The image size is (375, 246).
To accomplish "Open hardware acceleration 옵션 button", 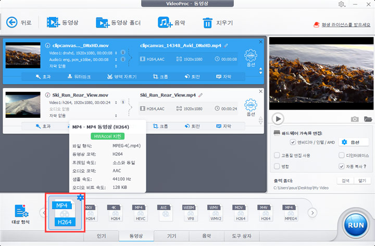I will (x=354, y=142).
